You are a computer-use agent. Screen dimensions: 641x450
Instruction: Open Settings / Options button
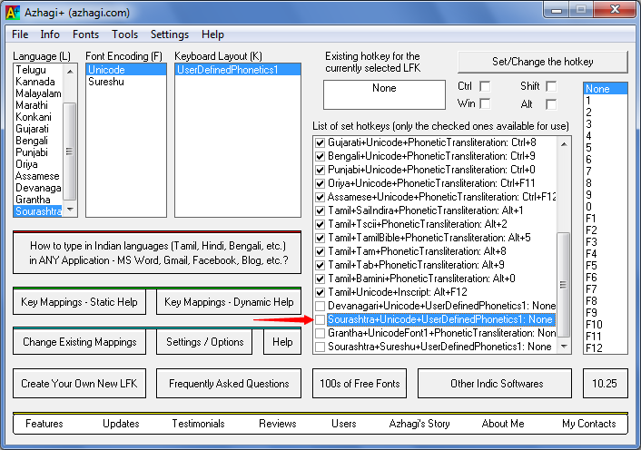(x=204, y=342)
